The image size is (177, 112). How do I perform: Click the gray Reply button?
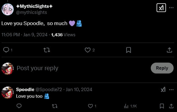click(162, 68)
